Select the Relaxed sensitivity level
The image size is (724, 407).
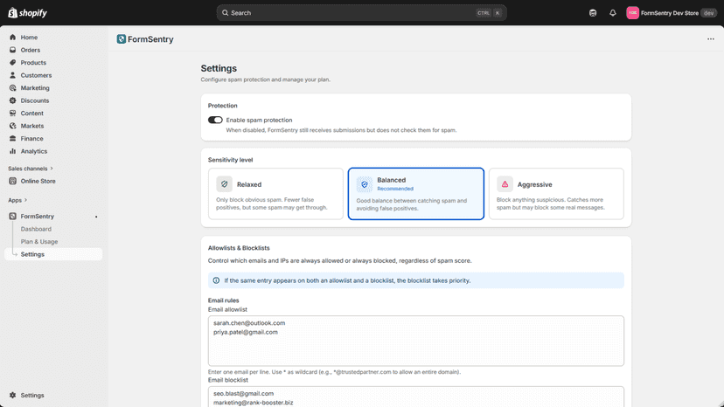coord(275,194)
